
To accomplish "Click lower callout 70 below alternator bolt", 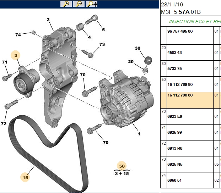I will click(x=106, y=143).
